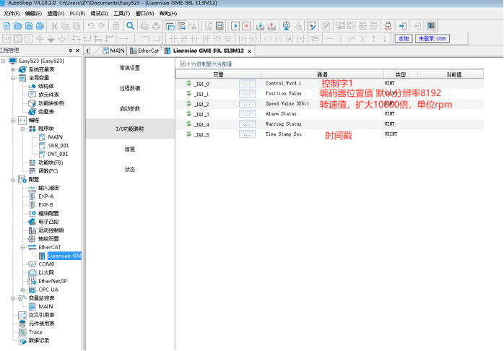Click the Paste icon in the toolbar
Viewport: 504px width, 351px height.
[x=77, y=26]
